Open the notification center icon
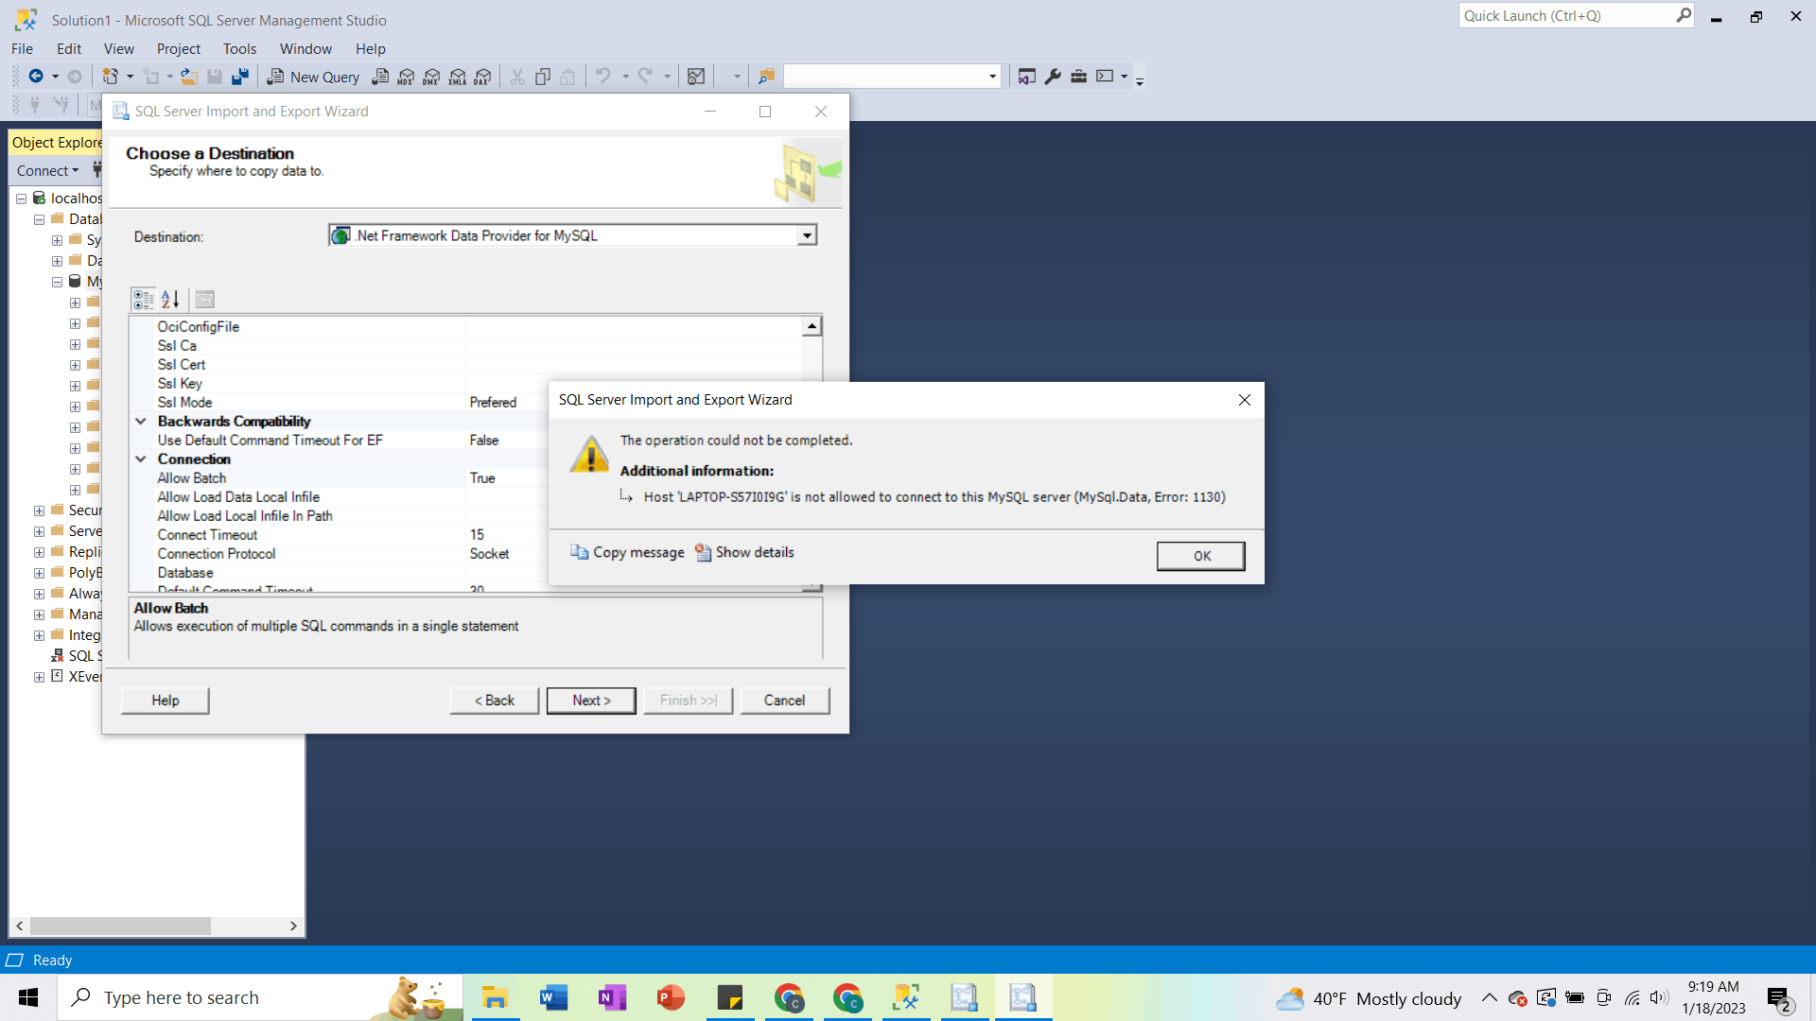 (x=1779, y=998)
